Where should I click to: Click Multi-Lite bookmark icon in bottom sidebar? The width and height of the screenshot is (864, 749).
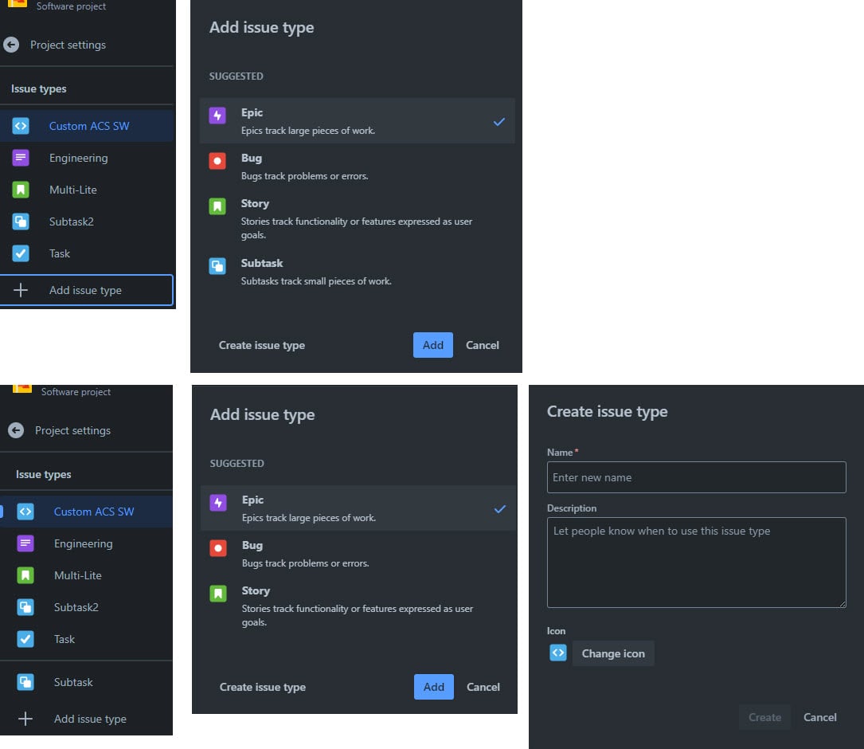(25, 575)
